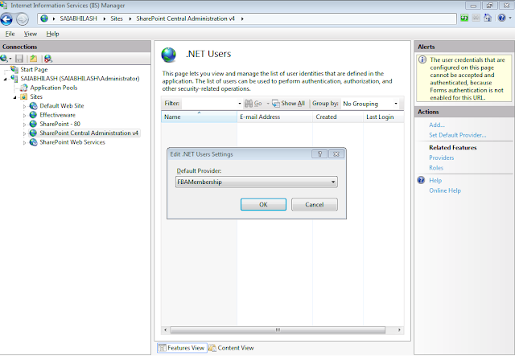Click the blue Help icon in Actions
The image size is (515, 356).
(421, 180)
